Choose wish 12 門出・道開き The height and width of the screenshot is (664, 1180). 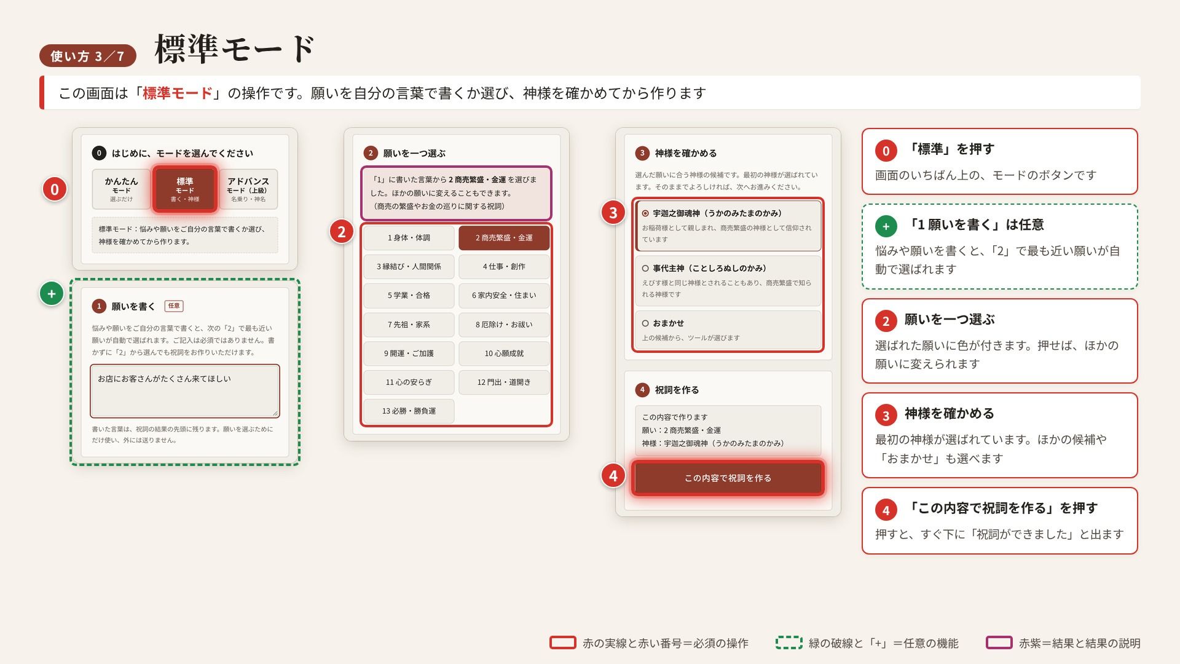tap(504, 382)
